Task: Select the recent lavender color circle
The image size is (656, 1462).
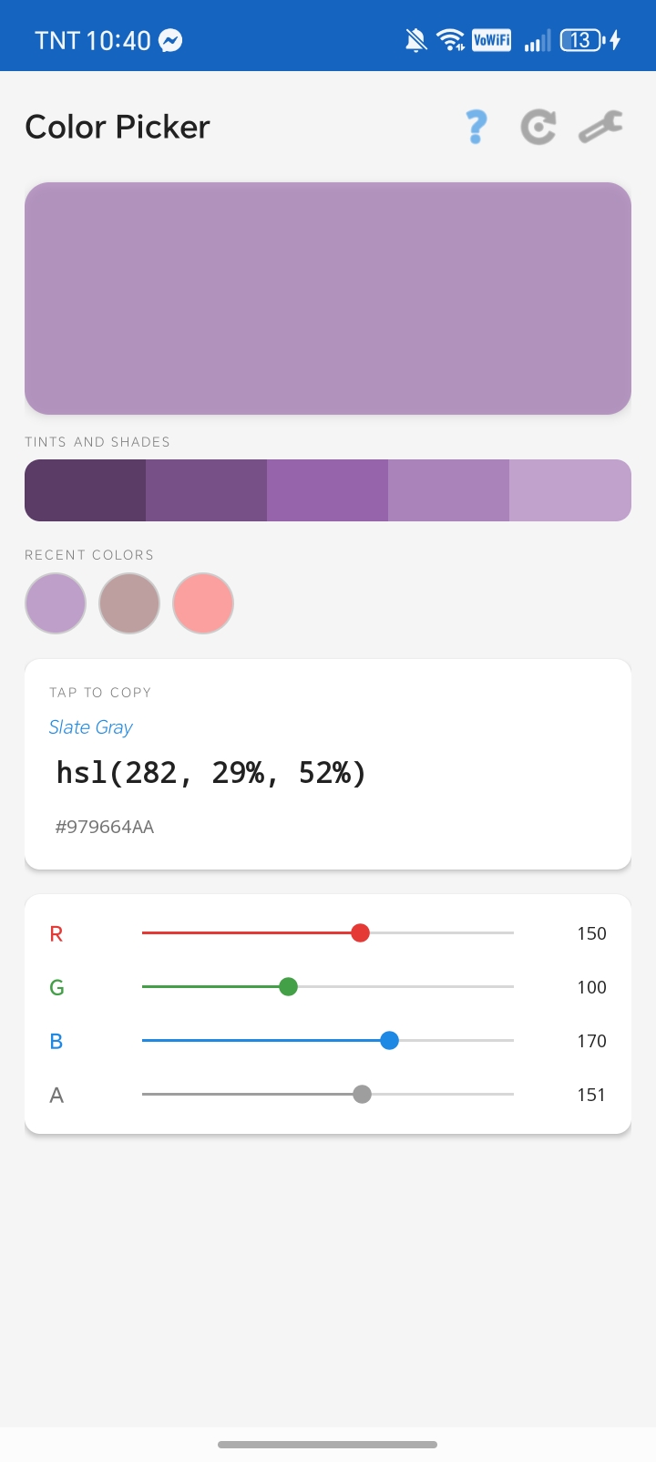Action: (56, 603)
